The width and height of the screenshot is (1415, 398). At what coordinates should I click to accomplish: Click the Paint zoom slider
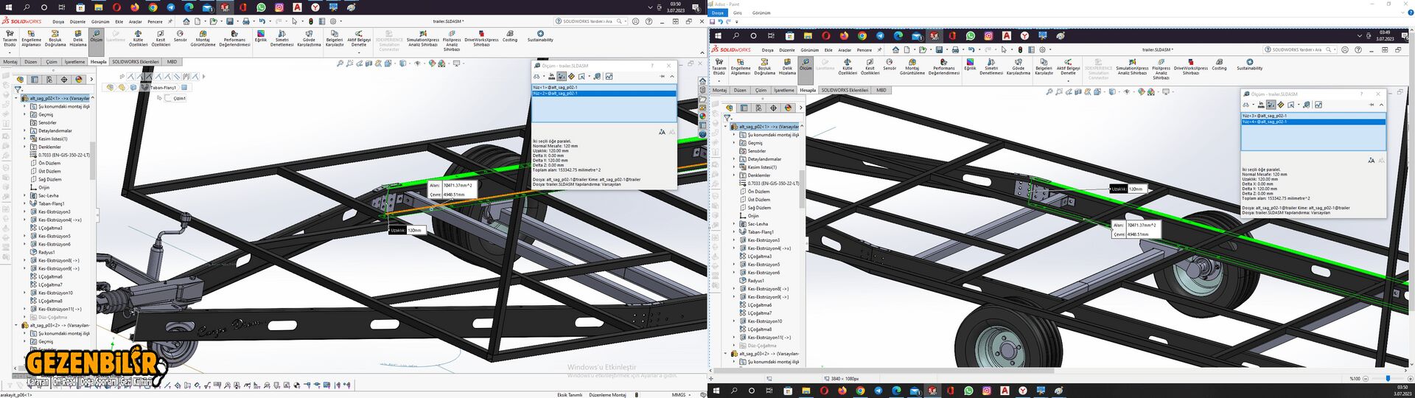pyautogui.click(x=1388, y=378)
